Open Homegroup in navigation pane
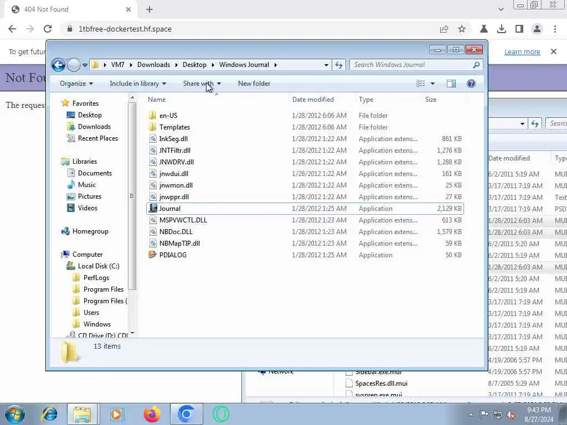 click(x=90, y=231)
